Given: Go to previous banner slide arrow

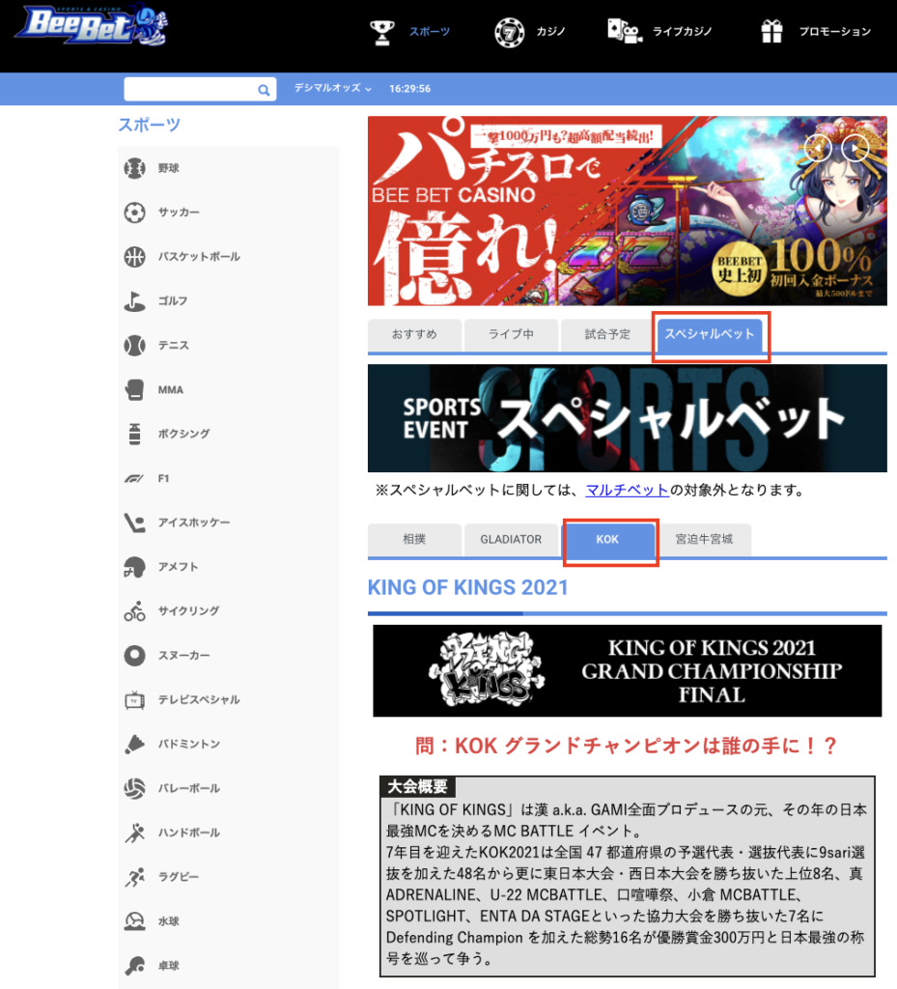Looking at the screenshot, I should click(818, 149).
